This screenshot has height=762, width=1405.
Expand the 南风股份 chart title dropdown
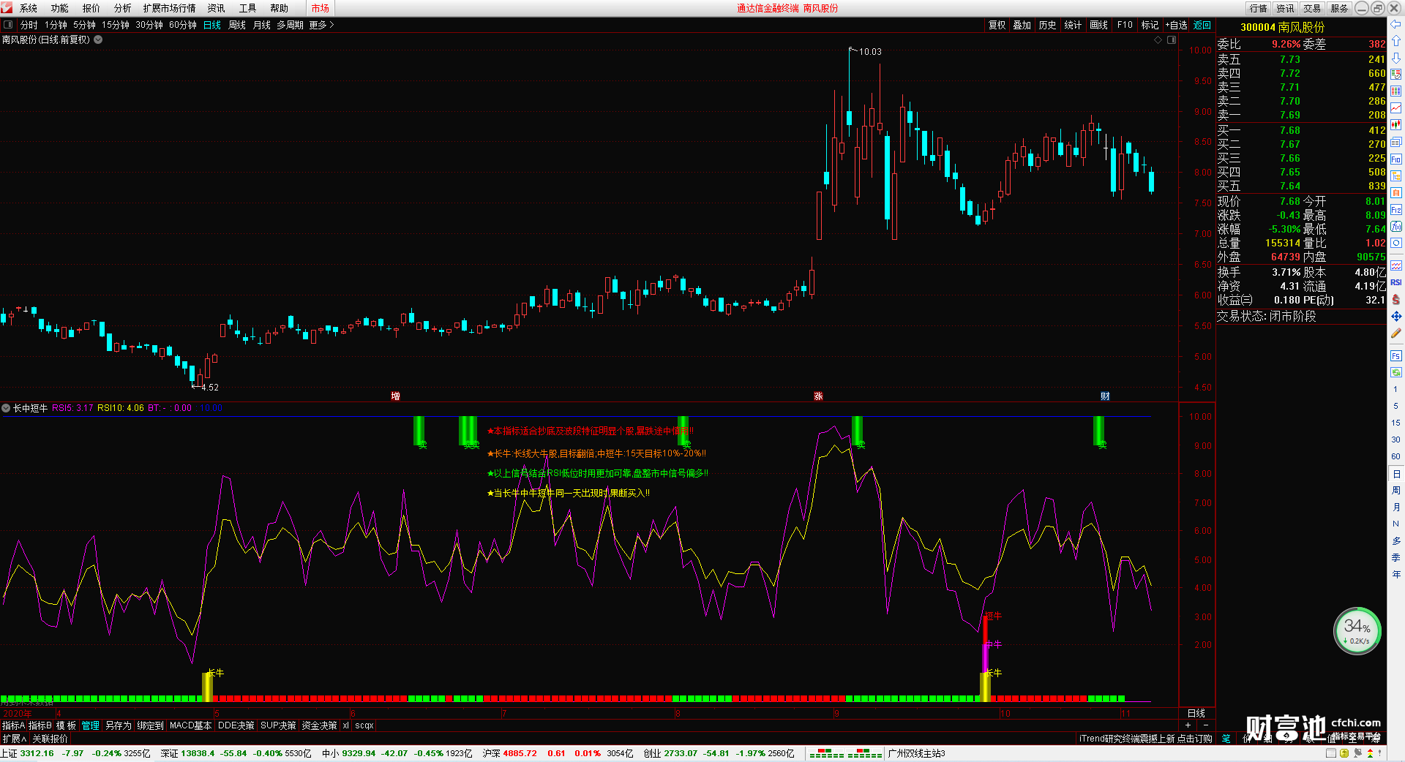click(x=98, y=40)
